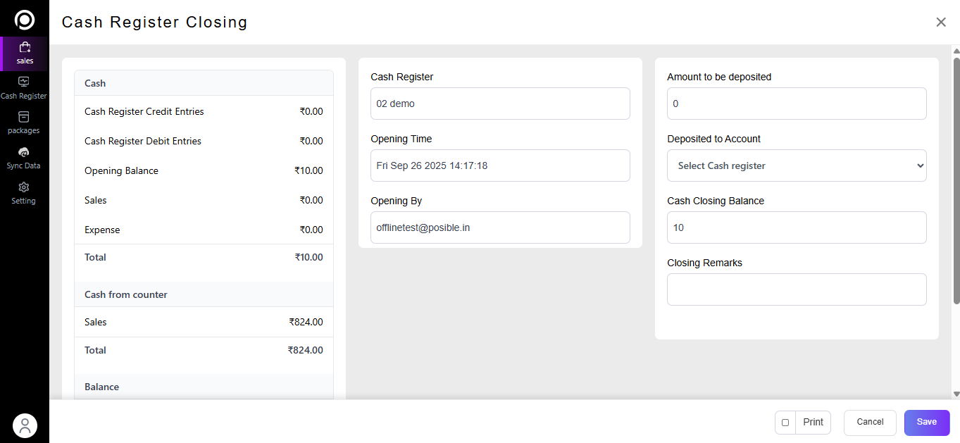Click the Cancel button
960x443 pixels.
point(870,423)
